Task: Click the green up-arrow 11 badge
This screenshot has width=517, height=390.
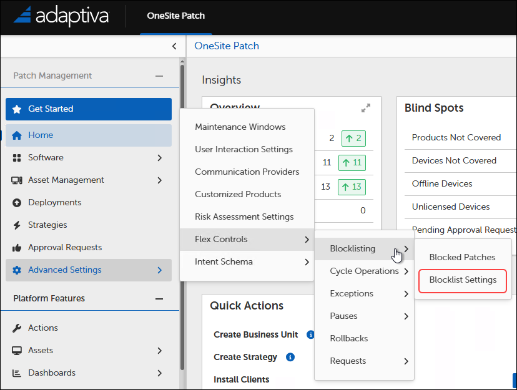Action: point(352,163)
